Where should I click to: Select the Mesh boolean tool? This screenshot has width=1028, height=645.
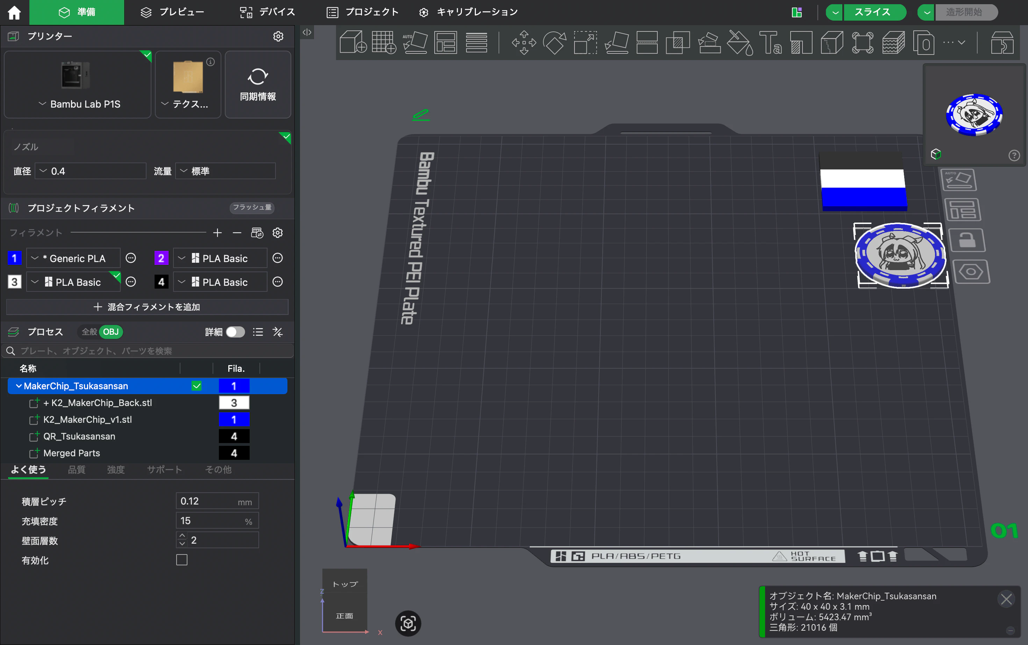(678, 42)
